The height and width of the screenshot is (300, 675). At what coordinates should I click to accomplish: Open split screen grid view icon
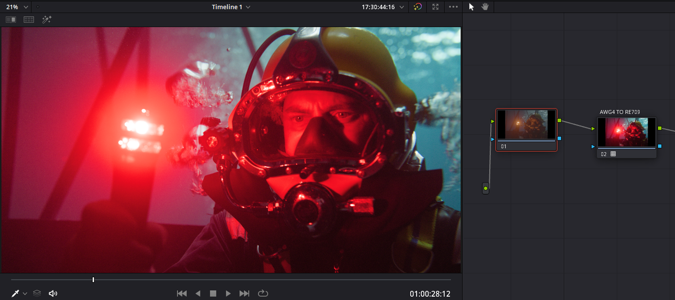click(x=29, y=20)
